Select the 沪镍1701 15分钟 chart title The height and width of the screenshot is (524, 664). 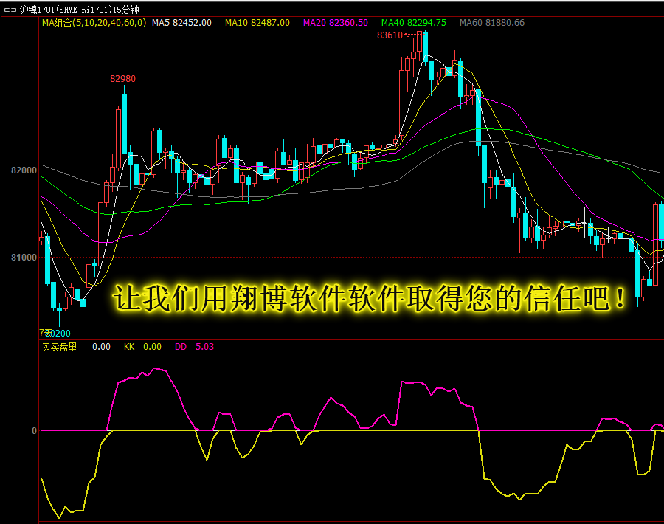[x=79, y=10]
